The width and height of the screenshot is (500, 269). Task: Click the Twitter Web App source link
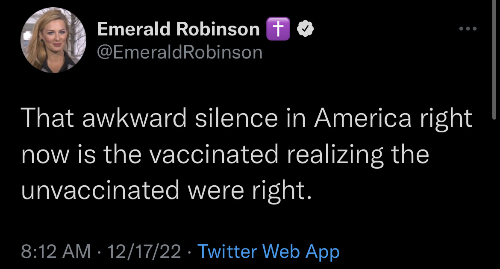coord(268,251)
